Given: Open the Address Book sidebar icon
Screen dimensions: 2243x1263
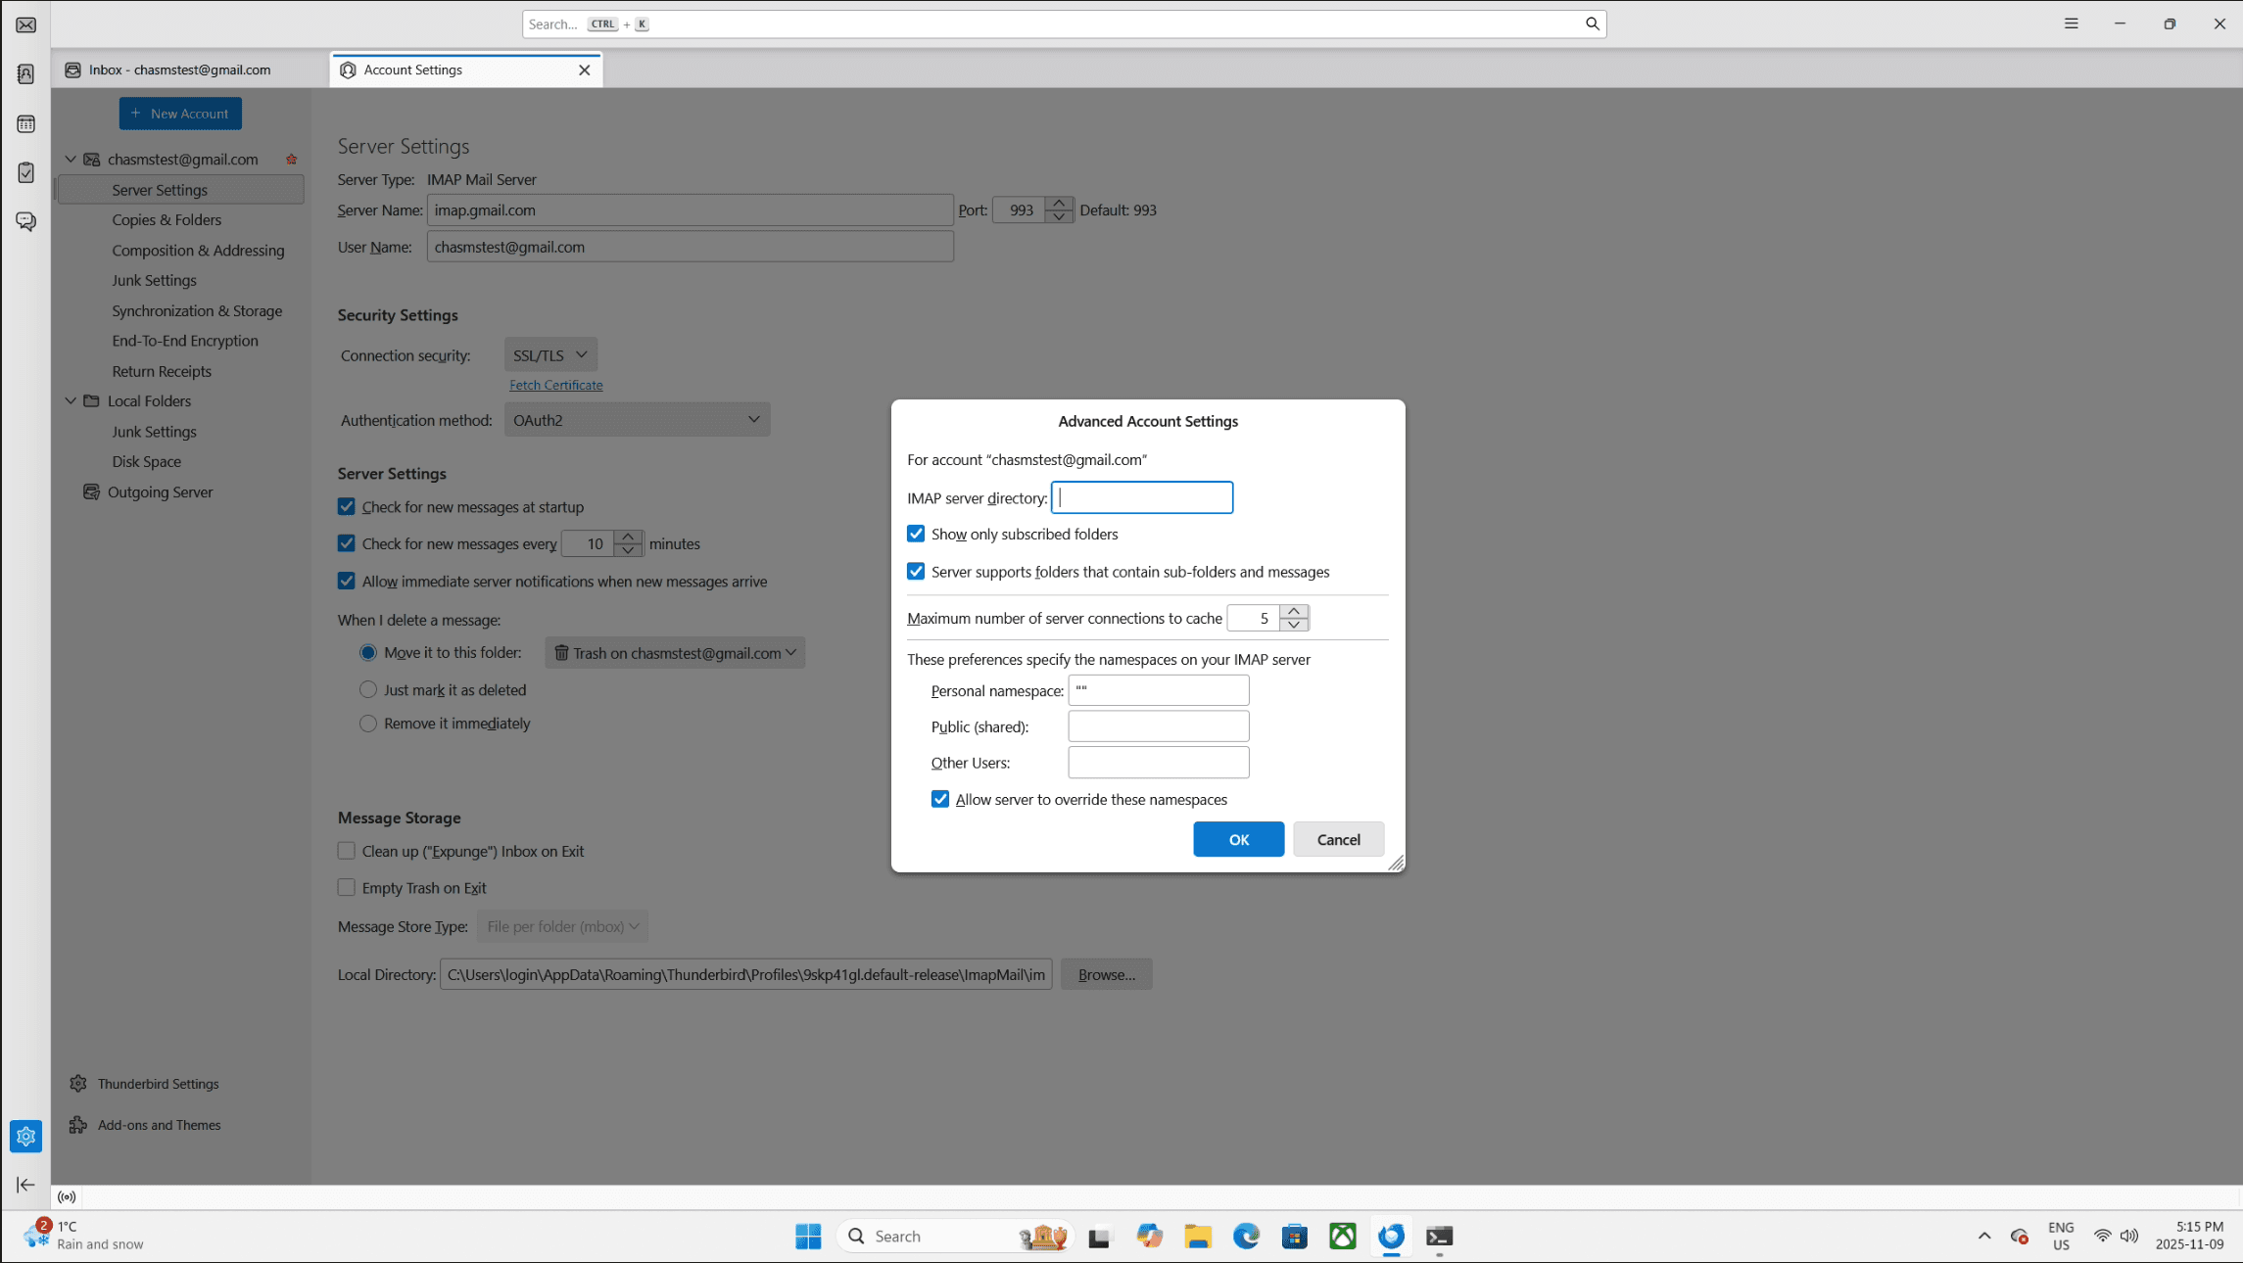Looking at the screenshot, I should tap(26, 74).
